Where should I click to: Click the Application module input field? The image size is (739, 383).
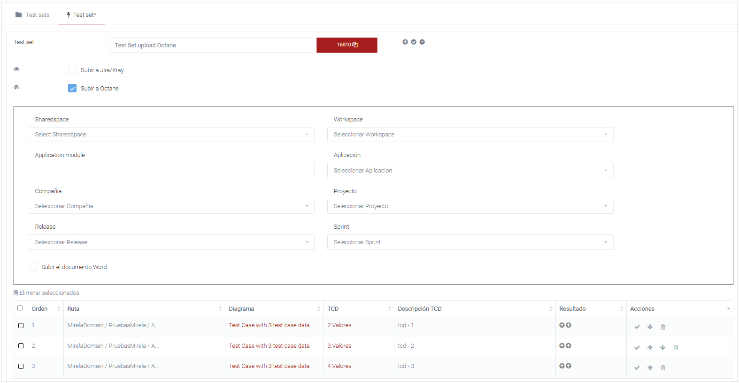tap(171, 171)
